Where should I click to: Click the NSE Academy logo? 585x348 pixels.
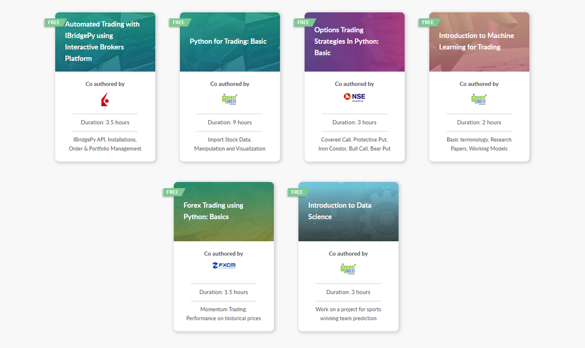(x=354, y=97)
